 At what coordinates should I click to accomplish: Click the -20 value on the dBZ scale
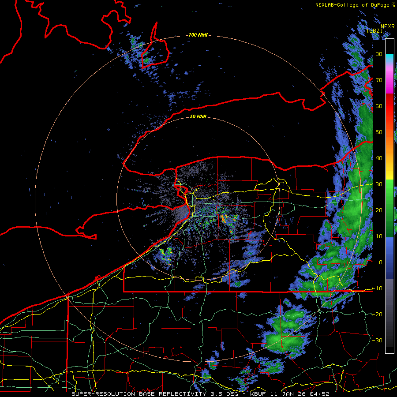pos(378,314)
